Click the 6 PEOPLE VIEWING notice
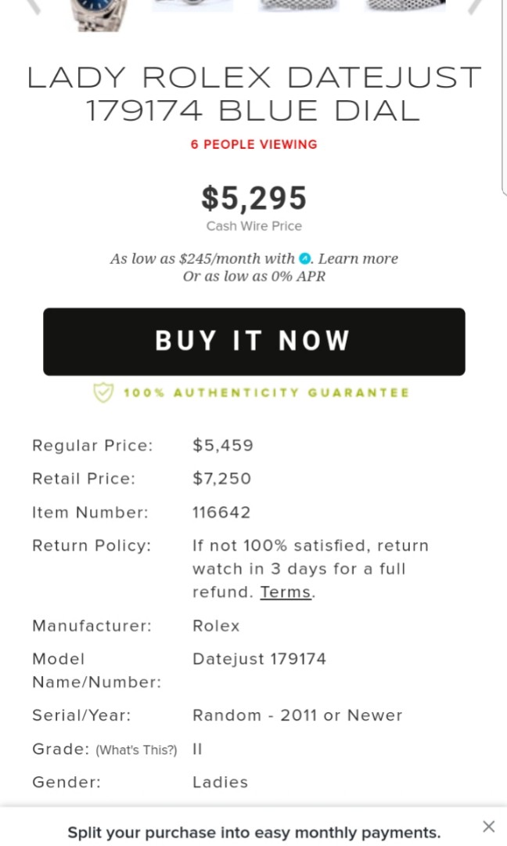507x846 pixels. pyautogui.click(x=253, y=144)
